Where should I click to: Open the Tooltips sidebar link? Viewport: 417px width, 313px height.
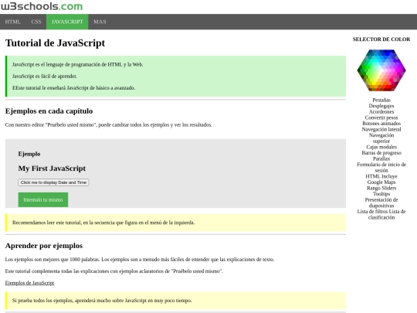click(x=381, y=194)
